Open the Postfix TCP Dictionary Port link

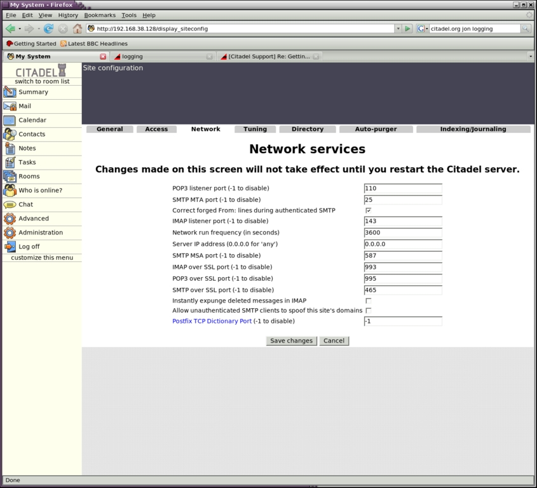(212, 321)
